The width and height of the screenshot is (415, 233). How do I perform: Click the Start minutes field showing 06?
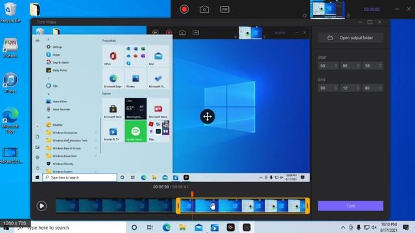350,66
